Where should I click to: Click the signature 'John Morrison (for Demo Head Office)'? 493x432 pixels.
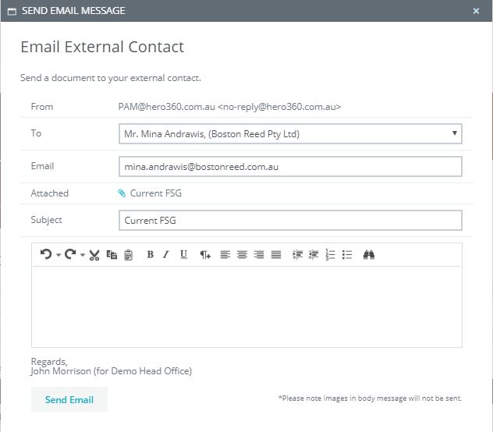pos(112,371)
